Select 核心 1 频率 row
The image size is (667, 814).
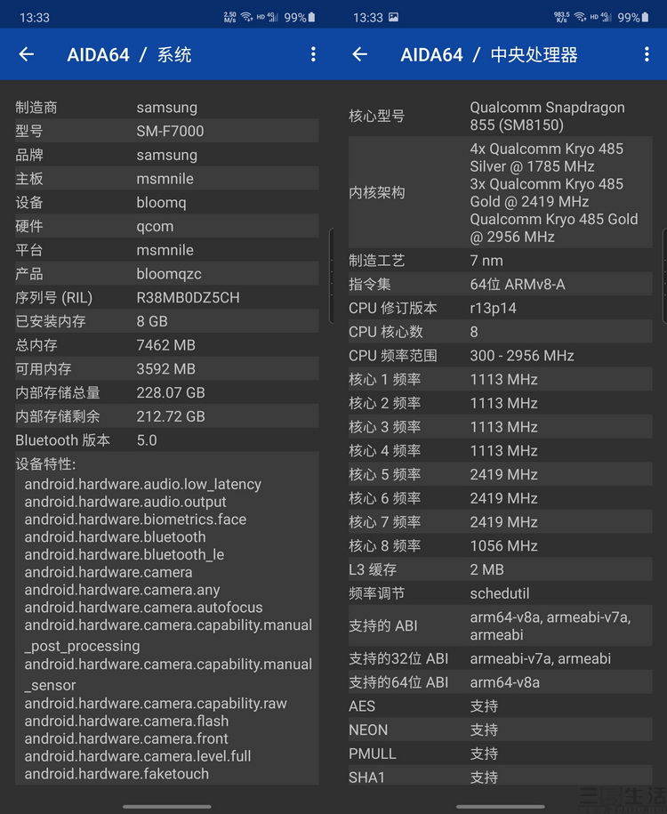point(501,380)
